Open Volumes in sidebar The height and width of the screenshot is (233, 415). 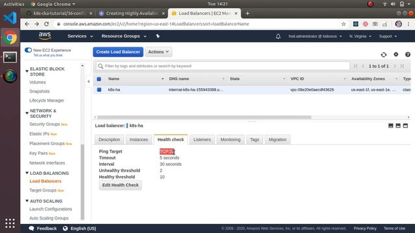(38, 82)
